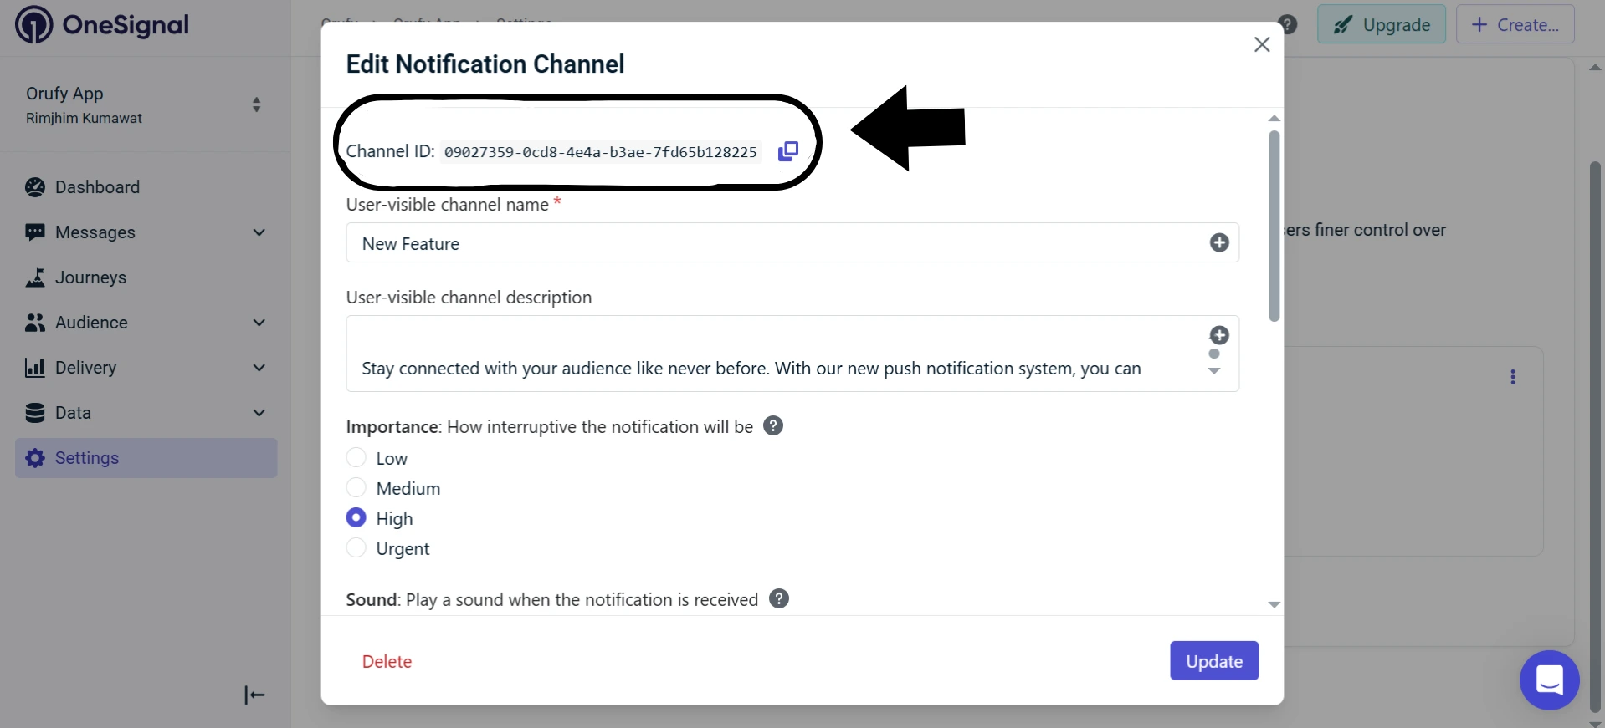Click the Create button
This screenshot has width=1605, height=728.
pos(1515,24)
